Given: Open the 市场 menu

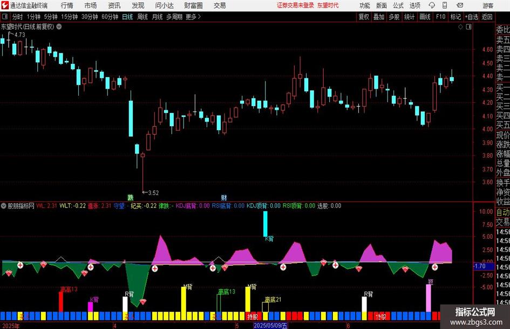Looking at the screenshot, I should click(91, 5).
